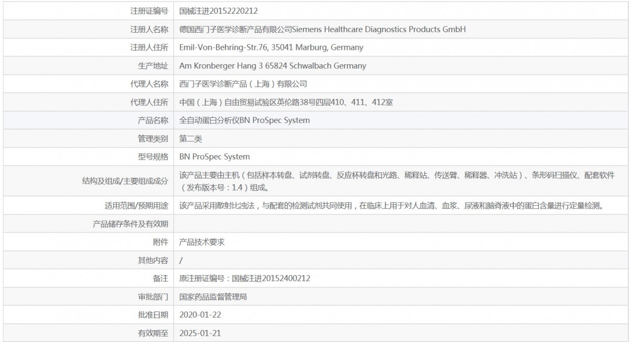Click the 代理人住所 label
Viewport: 631px width, 342px height.
pyautogui.click(x=149, y=102)
